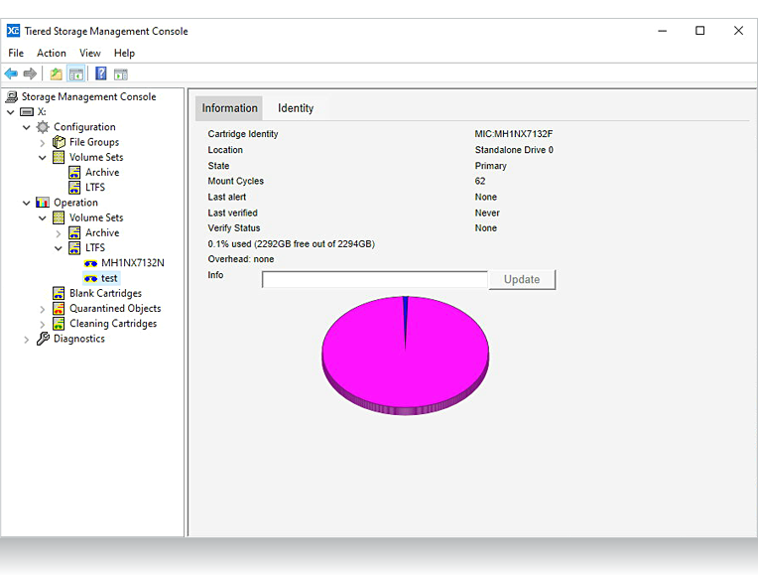Click the Archive icon under Configuration Volume Sets

pyautogui.click(x=74, y=173)
